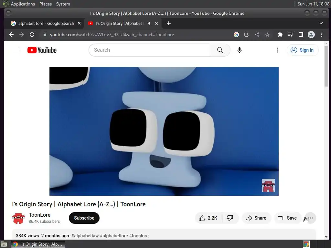Select the Chrome window in the taskbar
The height and width of the screenshot is (248, 331).
(x=38, y=244)
